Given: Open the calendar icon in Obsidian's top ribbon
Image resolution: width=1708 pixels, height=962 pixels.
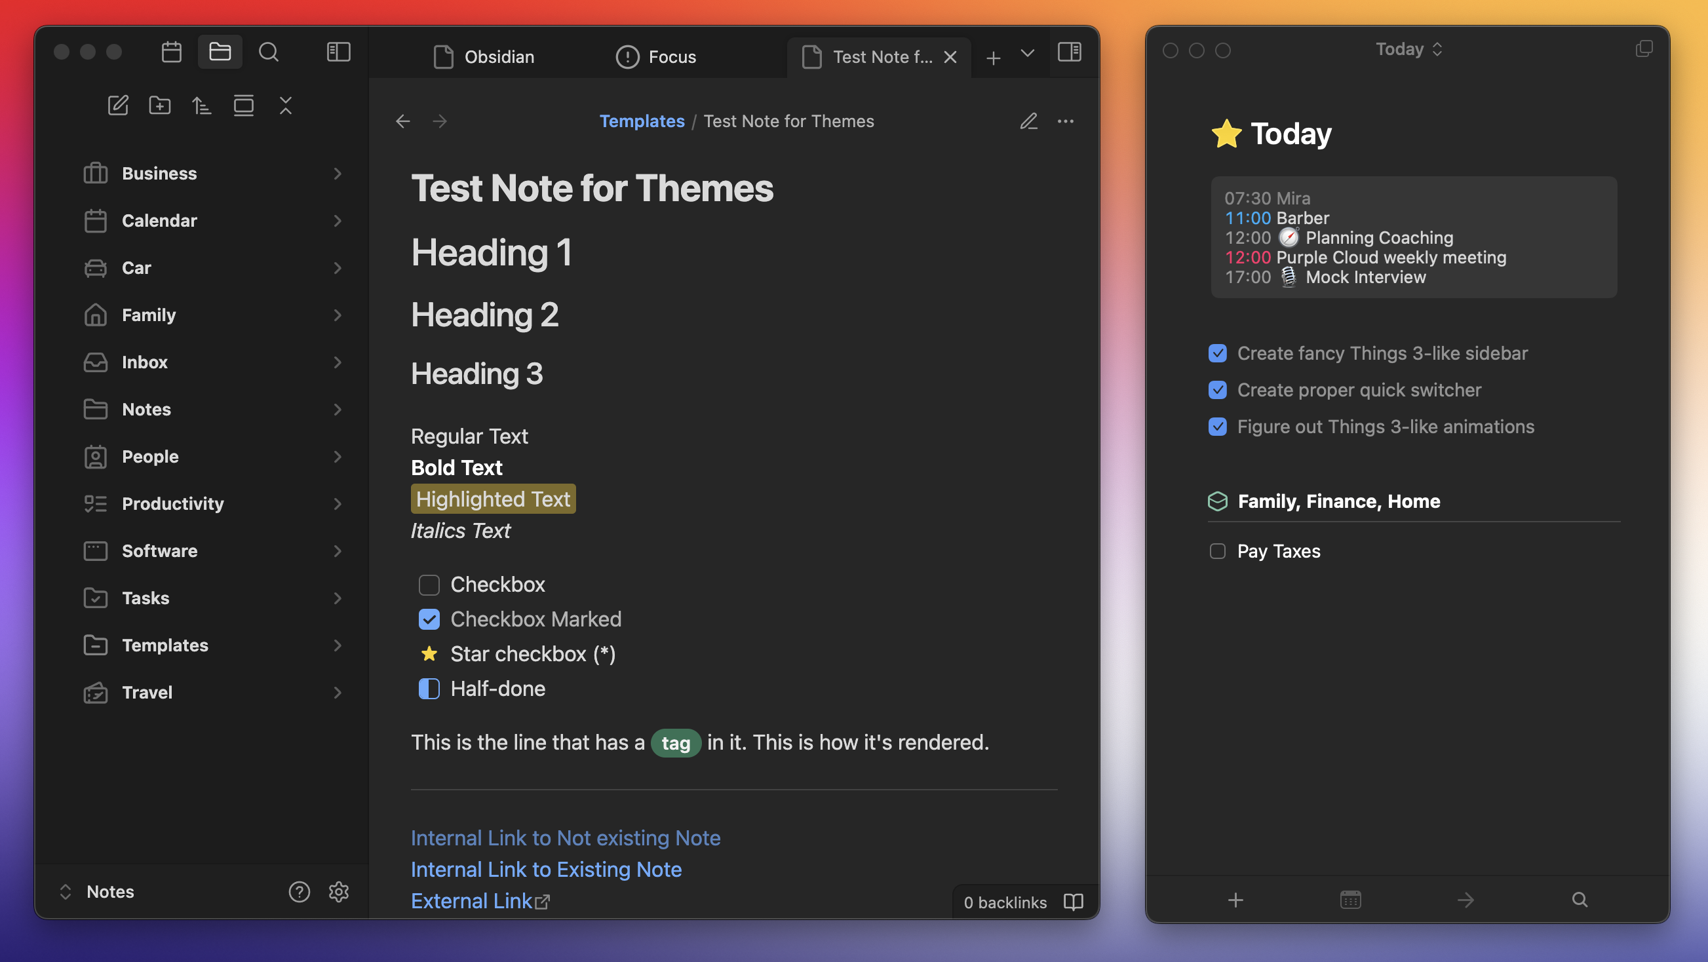Looking at the screenshot, I should click(x=171, y=52).
